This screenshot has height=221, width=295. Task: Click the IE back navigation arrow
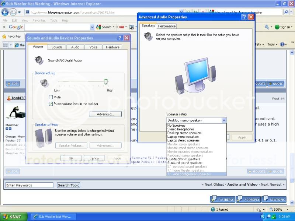(6, 12)
